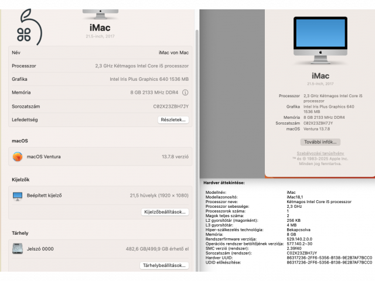Open the Szabályozási tanúsítvány link

click(321, 153)
